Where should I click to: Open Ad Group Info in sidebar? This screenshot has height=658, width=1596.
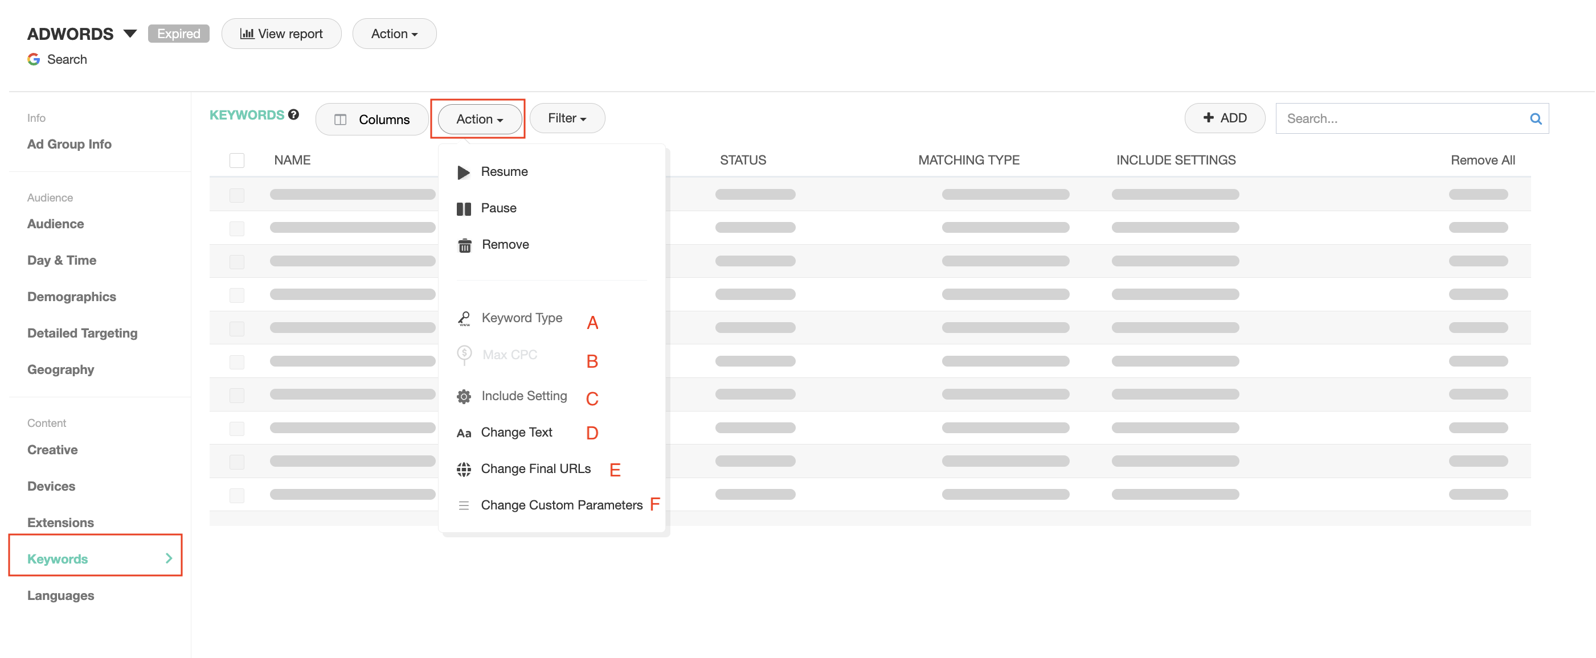click(69, 144)
